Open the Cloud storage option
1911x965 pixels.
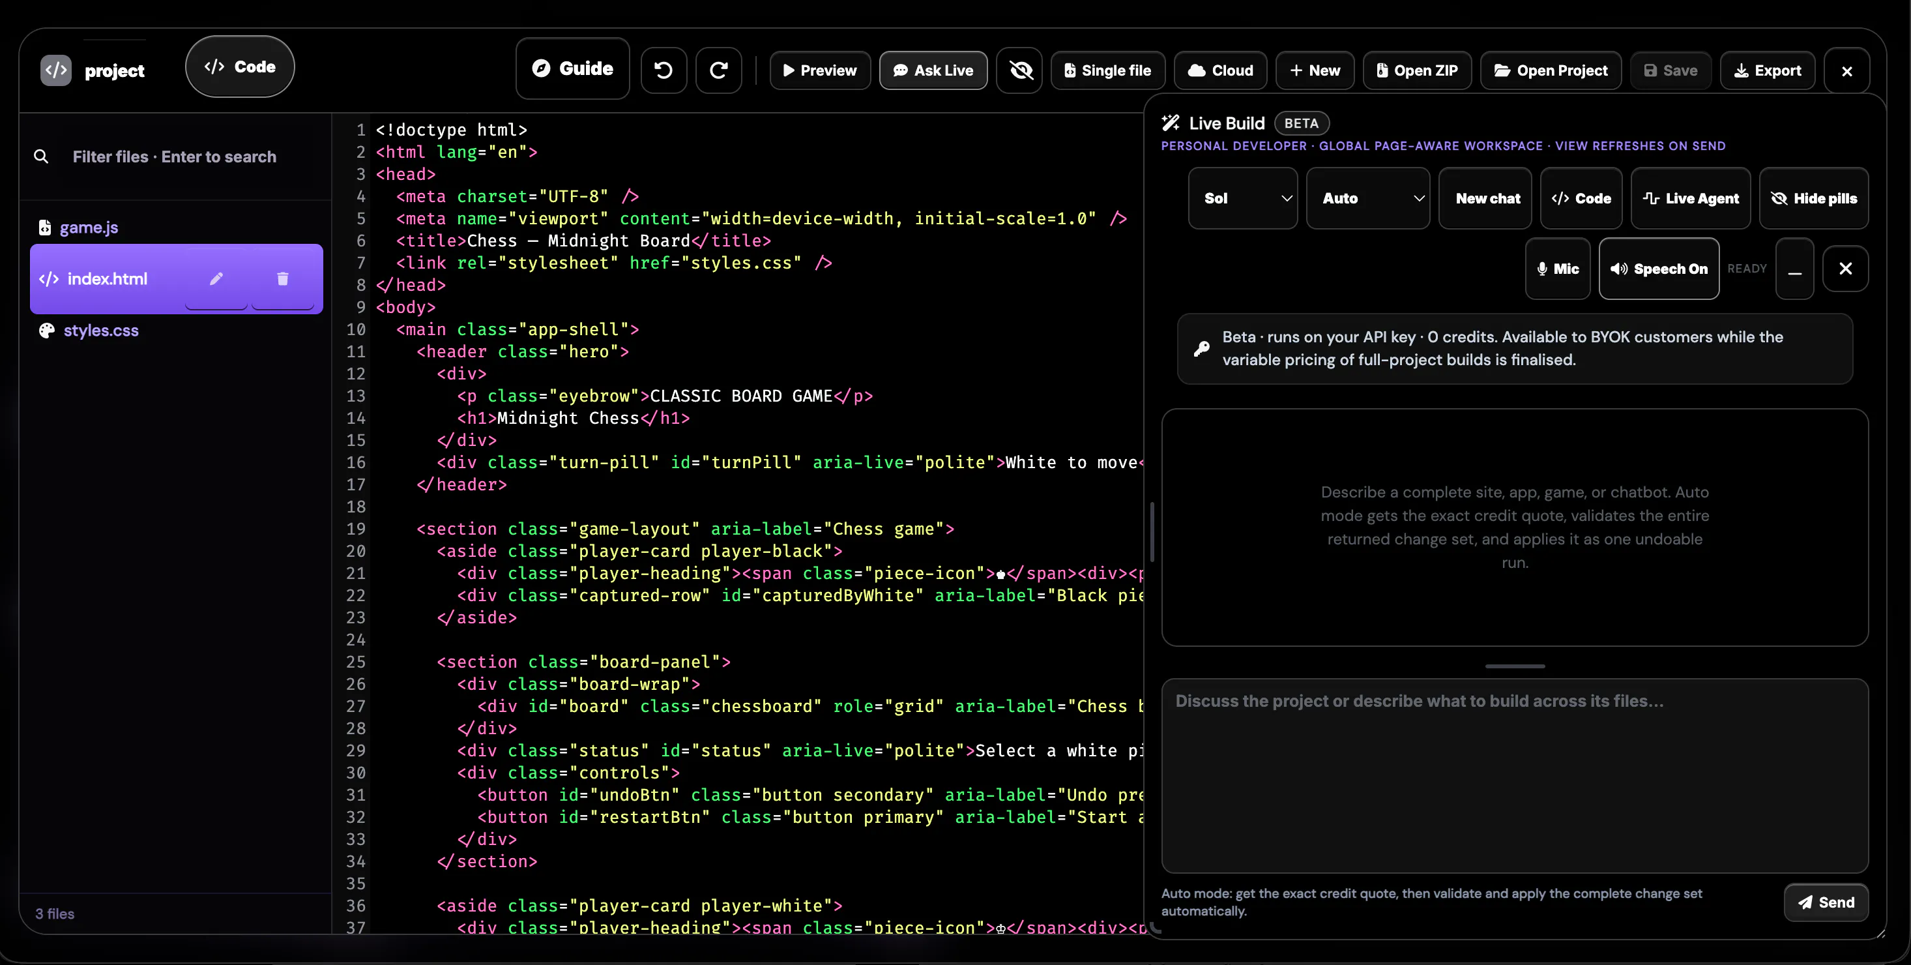tap(1220, 70)
